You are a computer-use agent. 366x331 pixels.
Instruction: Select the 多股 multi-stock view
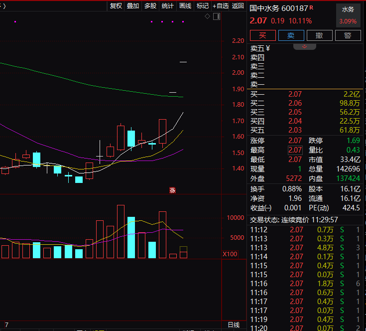pyautogui.click(x=150, y=6)
